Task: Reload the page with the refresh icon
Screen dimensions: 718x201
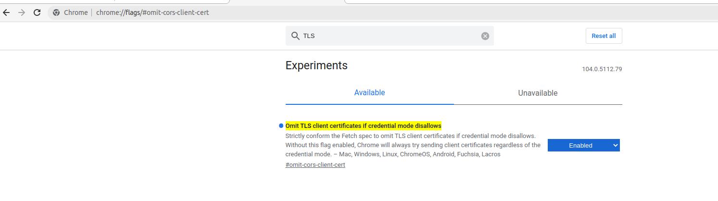Action: [x=37, y=13]
